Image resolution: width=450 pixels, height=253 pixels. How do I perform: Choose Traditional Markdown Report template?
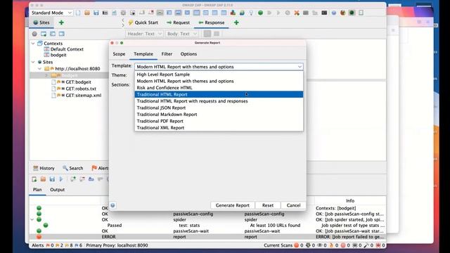click(x=219, y=115)
